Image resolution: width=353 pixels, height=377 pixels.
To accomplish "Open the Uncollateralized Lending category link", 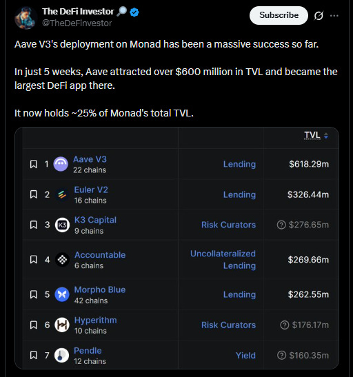I will tap(223, 260).
